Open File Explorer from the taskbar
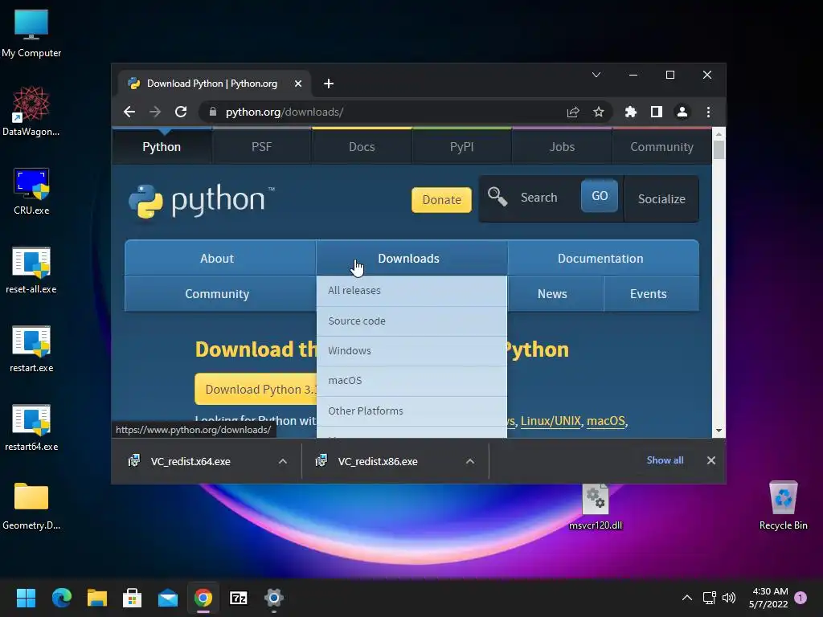 click(96, 598)
